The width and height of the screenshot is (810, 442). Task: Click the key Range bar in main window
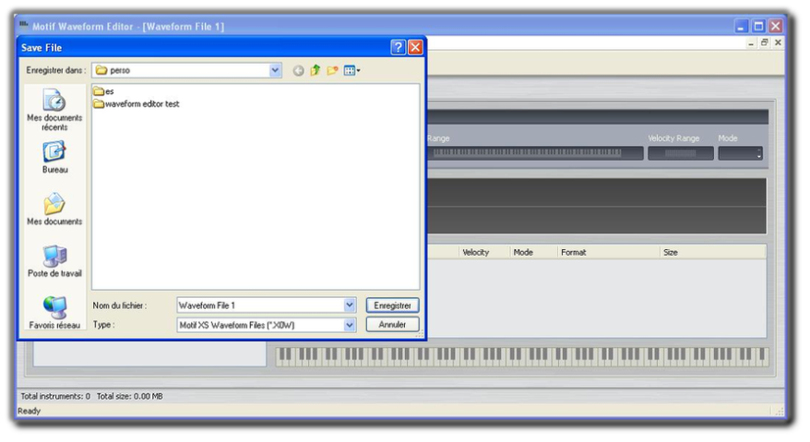(535, 152)
